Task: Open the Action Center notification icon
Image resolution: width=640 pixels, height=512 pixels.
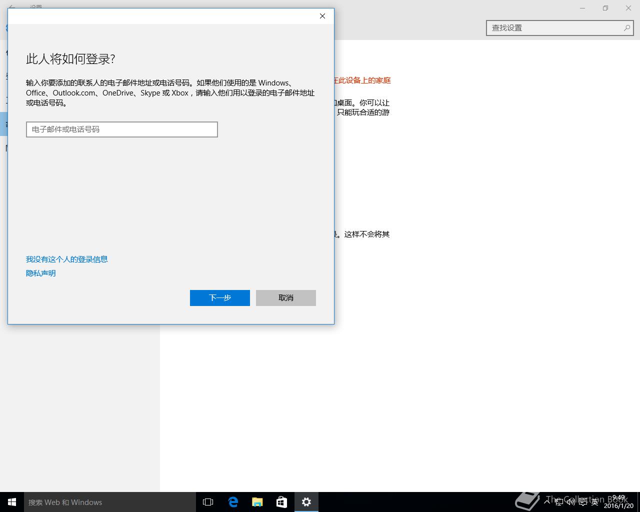Action: 583,502
